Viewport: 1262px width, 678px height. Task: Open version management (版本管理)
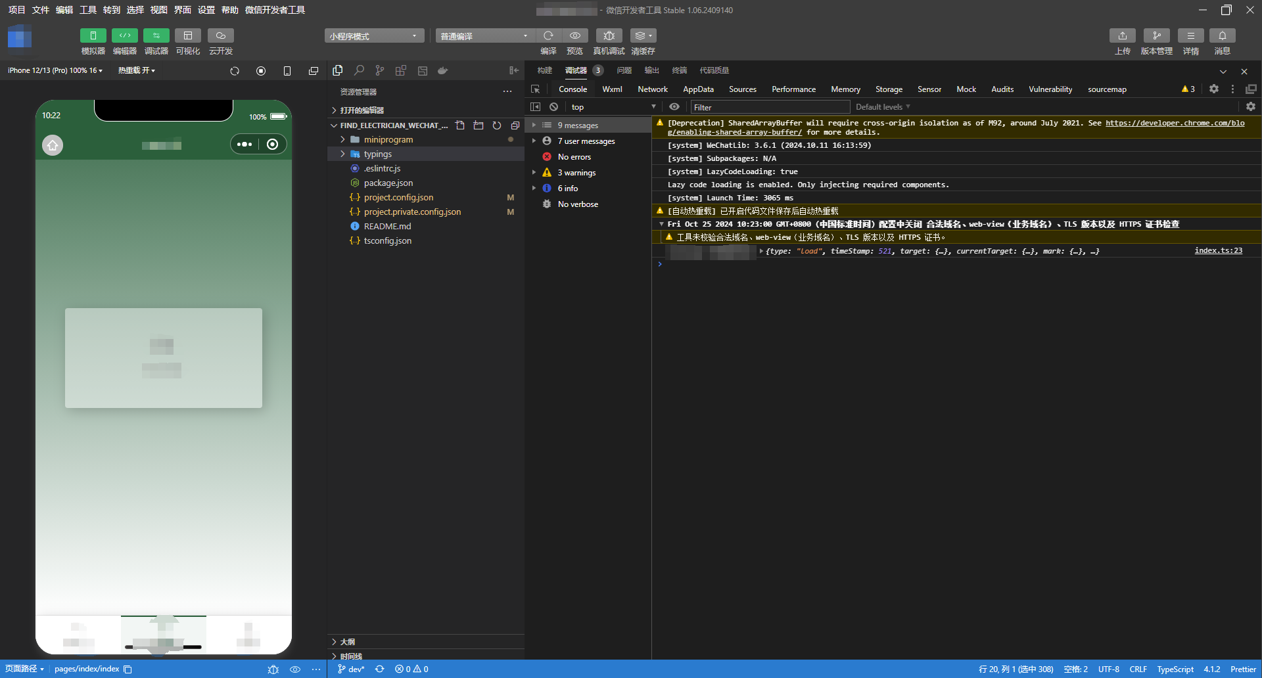(1157, 35)
